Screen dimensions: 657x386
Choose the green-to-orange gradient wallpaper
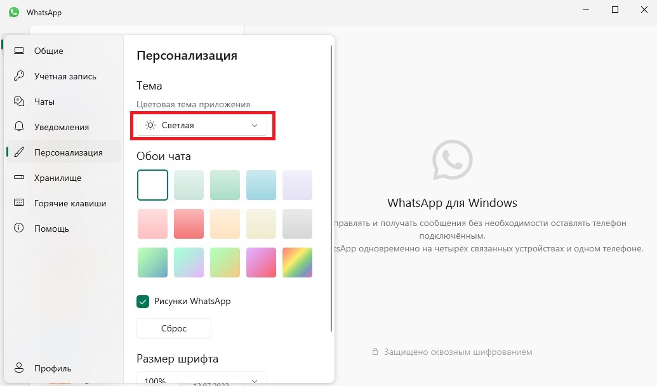click(x=225, y=262)
